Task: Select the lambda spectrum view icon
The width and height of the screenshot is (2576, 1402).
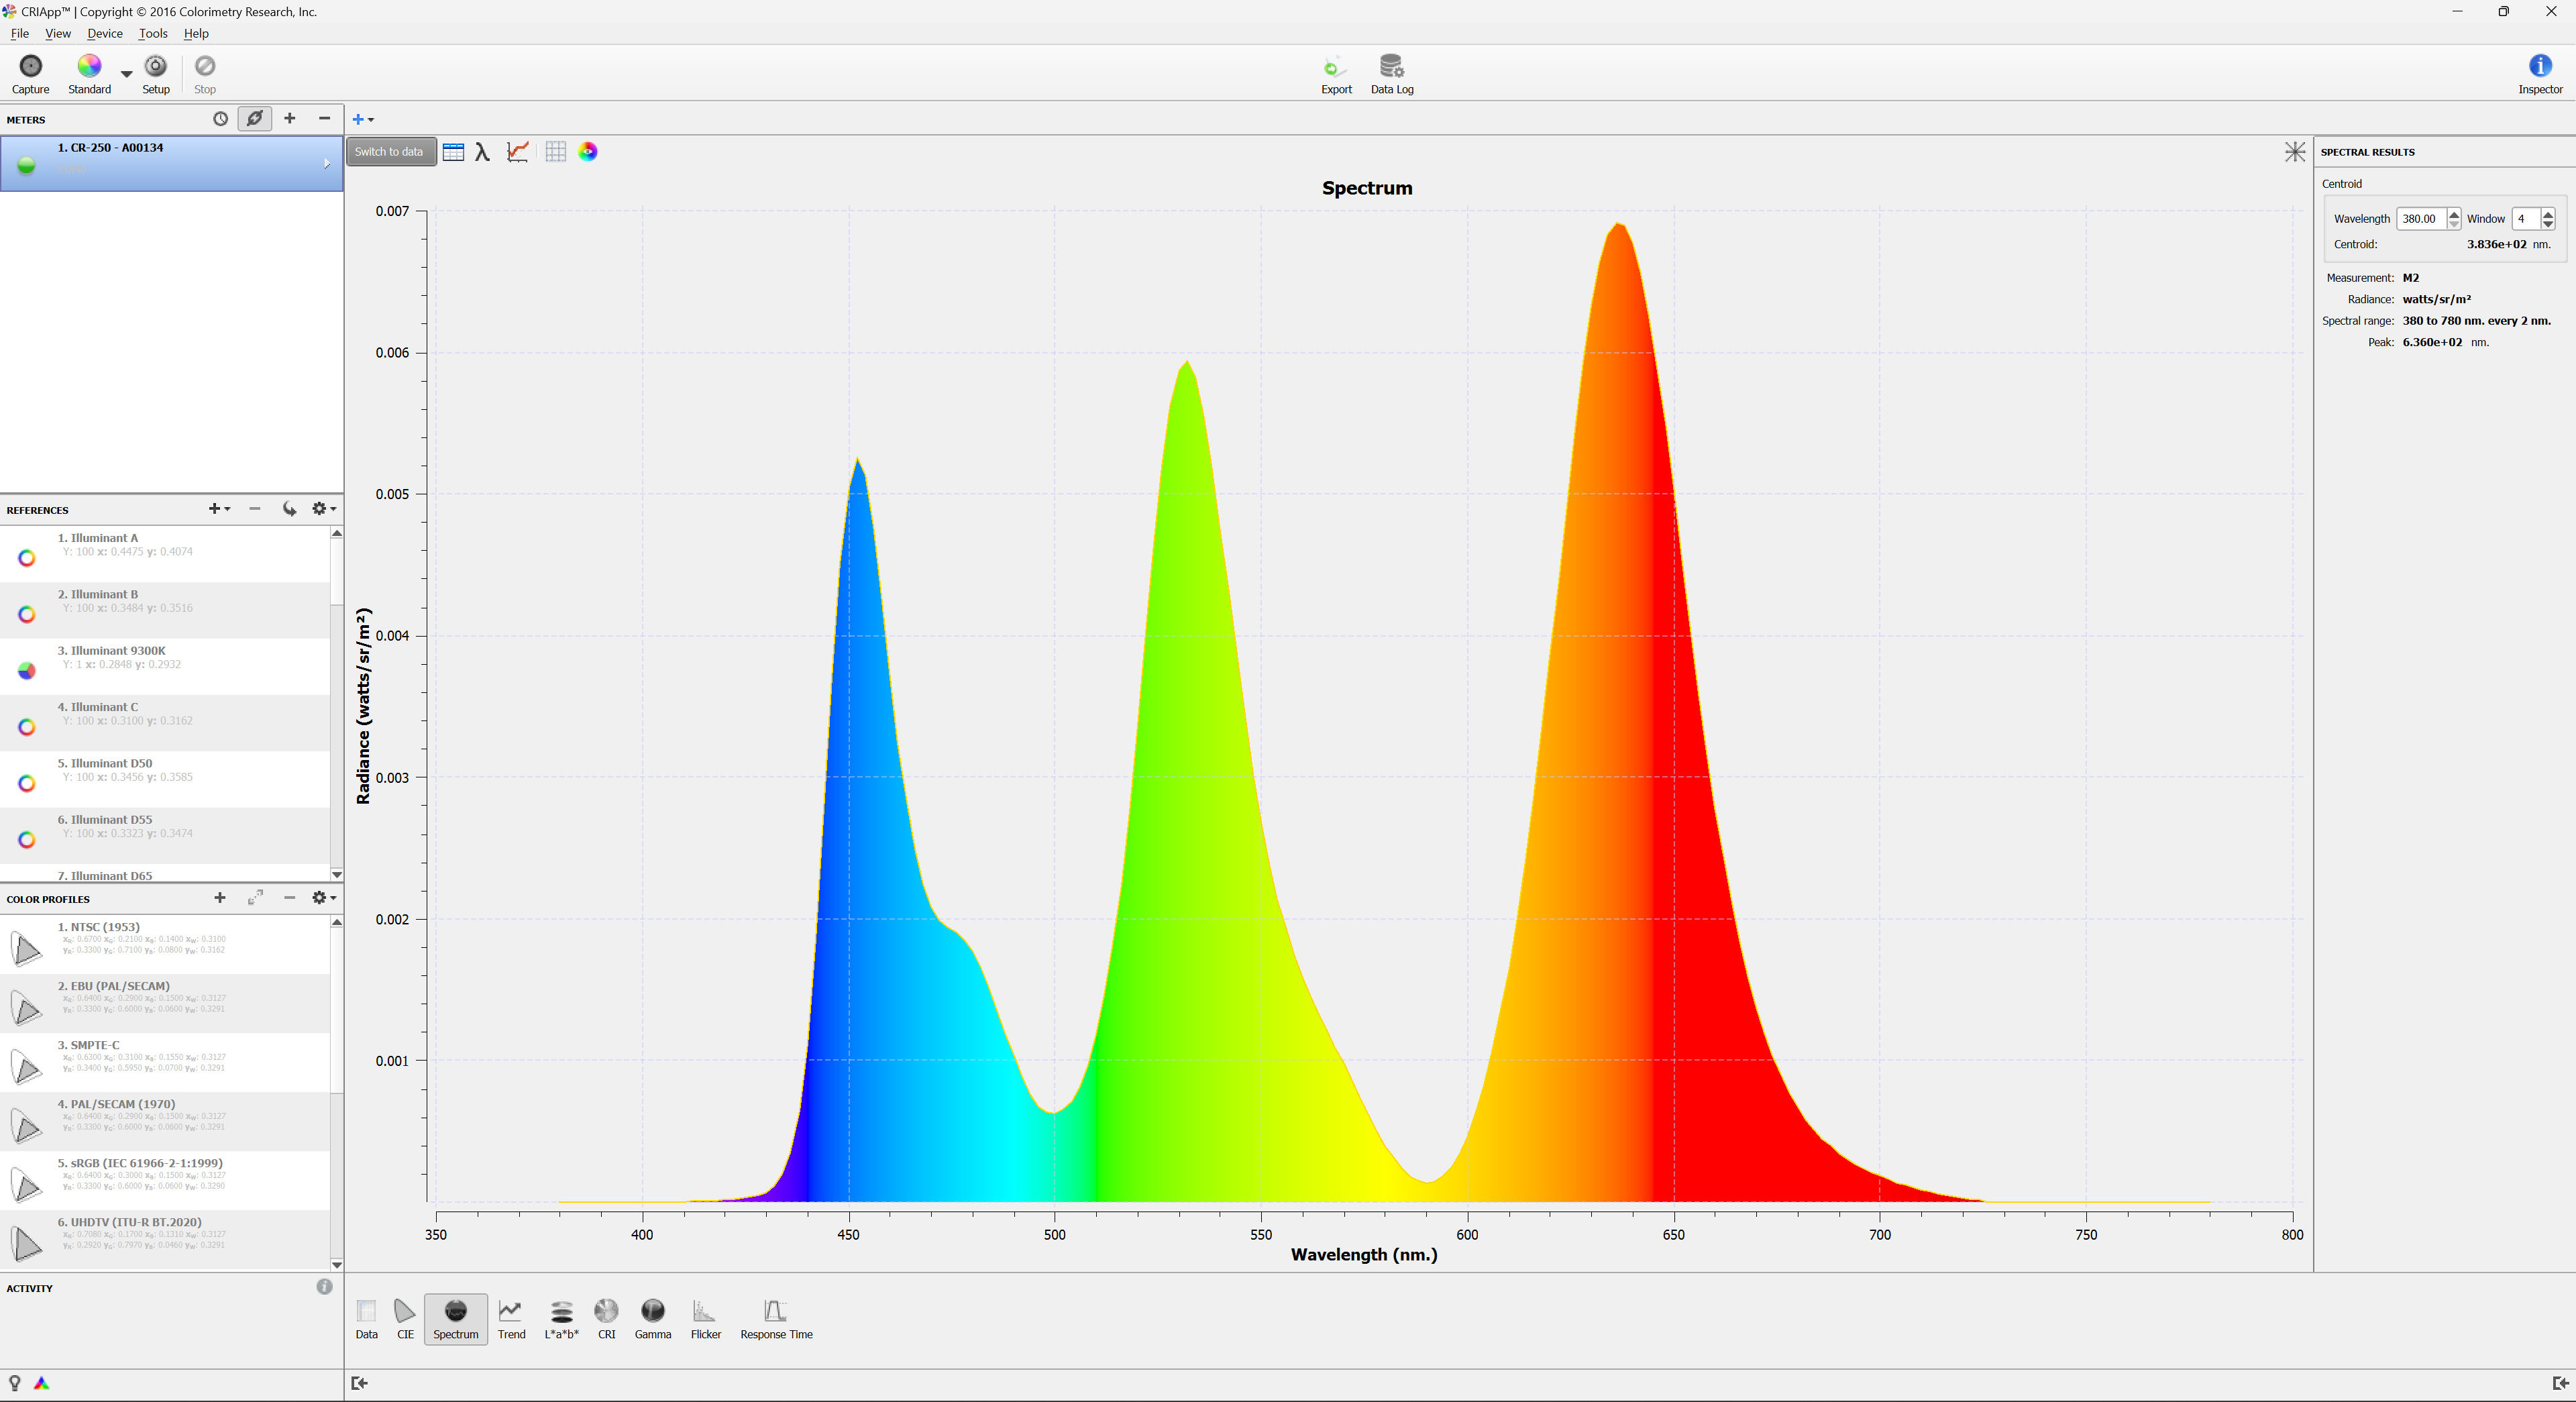Action: [482, 152]
